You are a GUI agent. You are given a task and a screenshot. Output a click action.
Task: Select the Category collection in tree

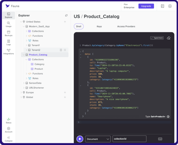(39, 64)
